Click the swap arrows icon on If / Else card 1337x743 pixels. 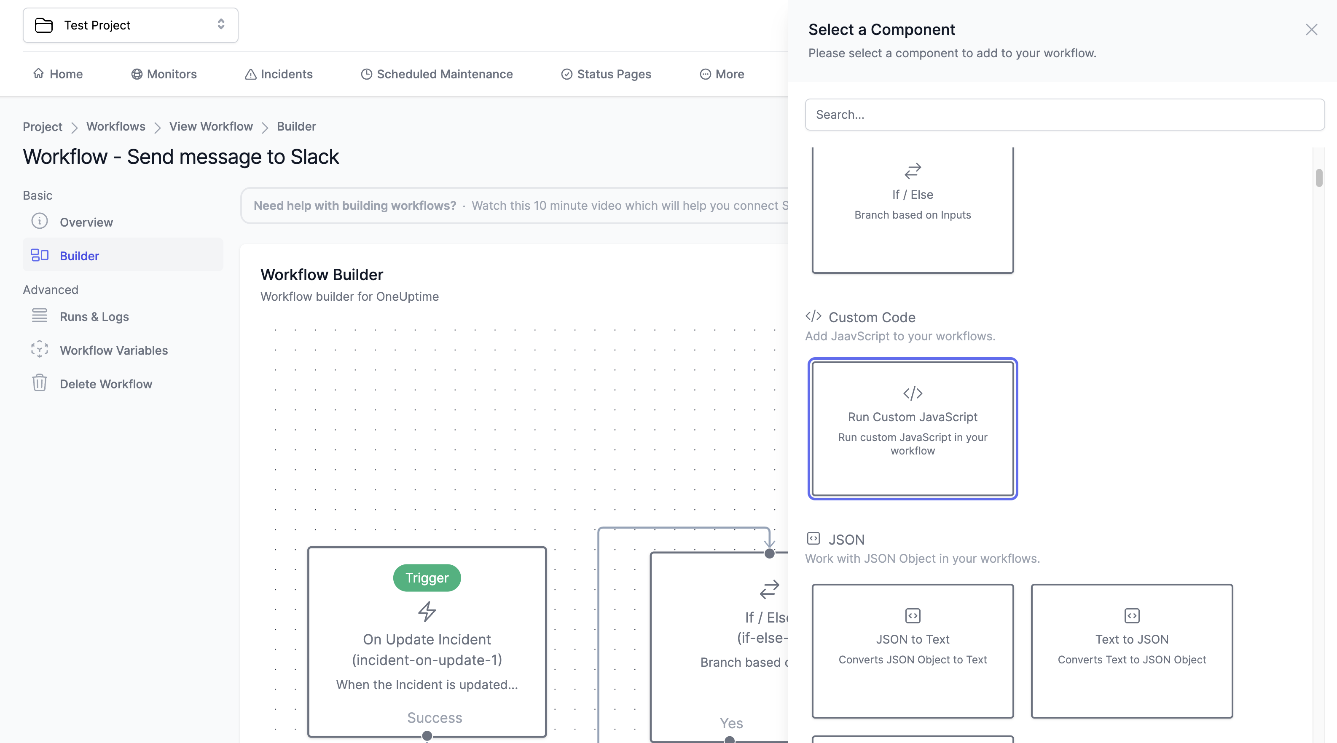point(913,171)
